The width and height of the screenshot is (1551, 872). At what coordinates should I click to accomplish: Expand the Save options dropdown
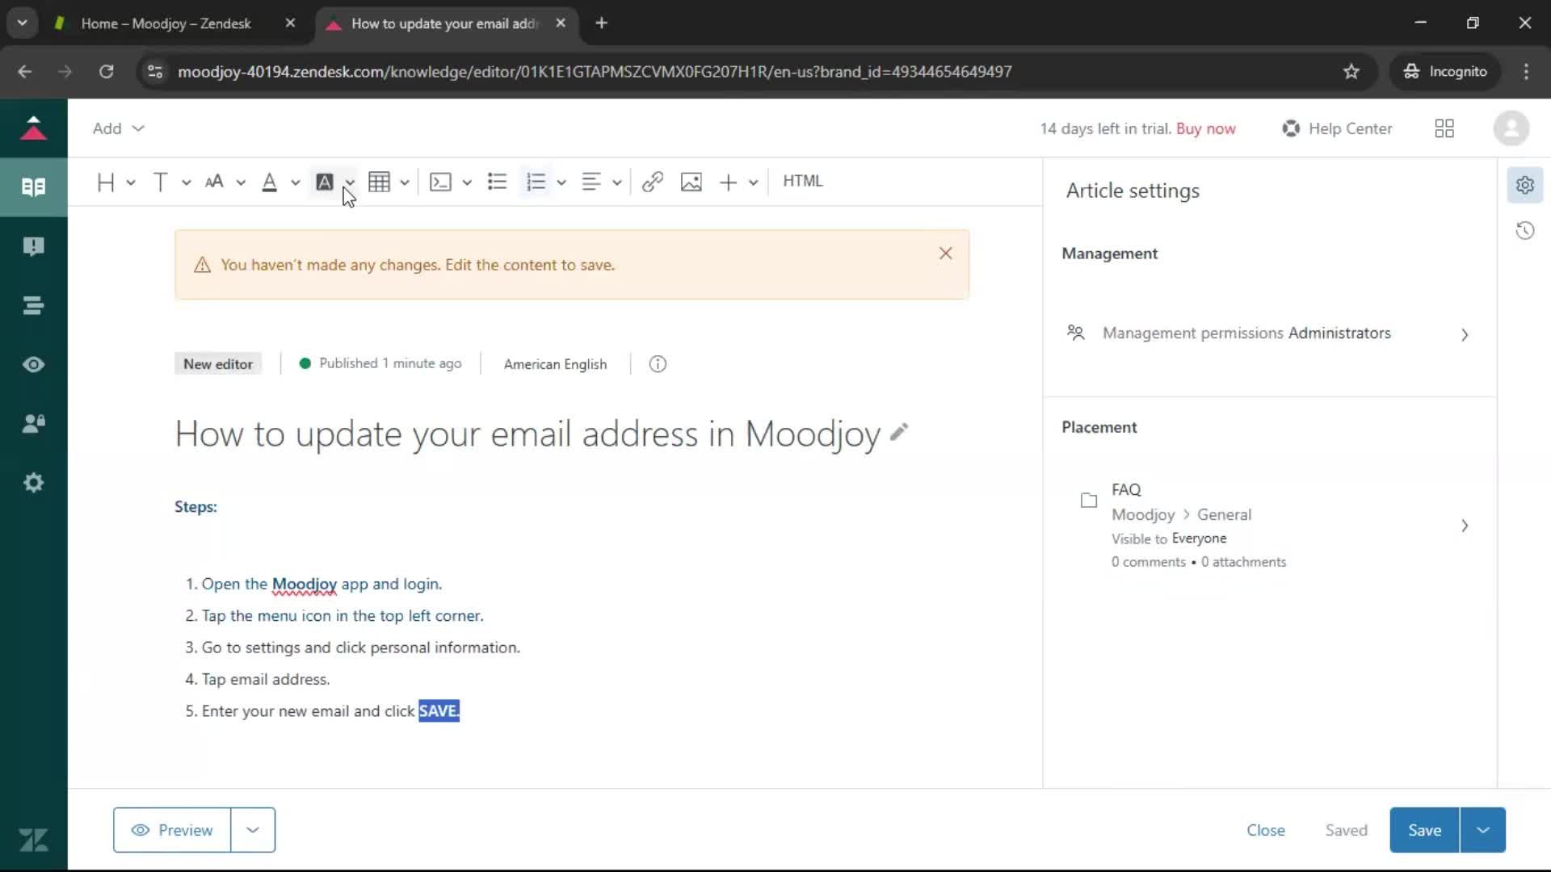1483,830
